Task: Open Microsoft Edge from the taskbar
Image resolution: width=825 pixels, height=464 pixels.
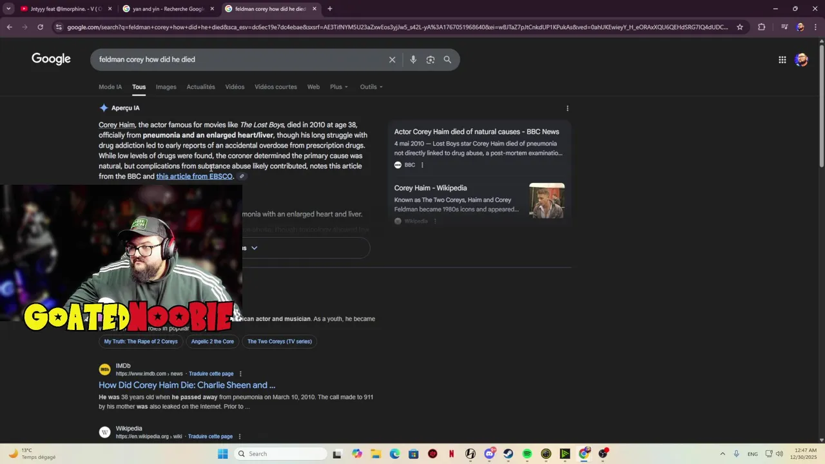Action: [x=394, y=454]
